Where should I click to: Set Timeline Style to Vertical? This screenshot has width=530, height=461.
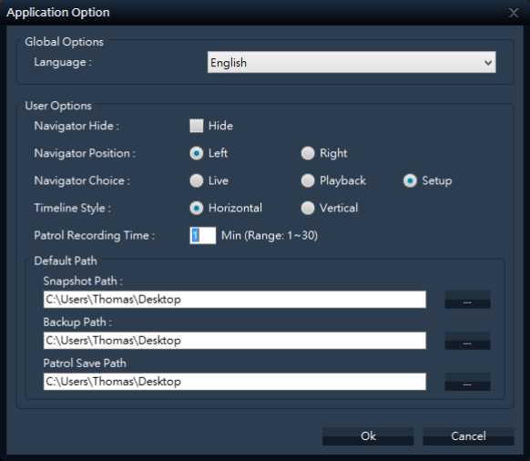308,208
